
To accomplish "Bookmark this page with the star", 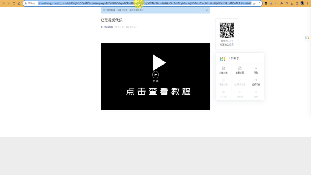I will pyautogui.click(x=259, y=3).
